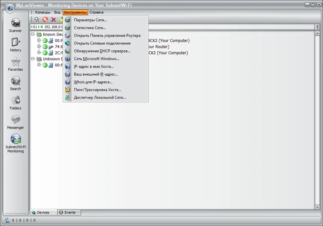Viewport: 323px width, 226px height.
Task: Select the Unknown Devices group label
Action: tap(53, 59)
